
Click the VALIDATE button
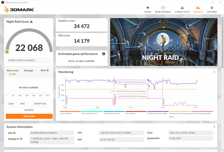tap(29, 110)
